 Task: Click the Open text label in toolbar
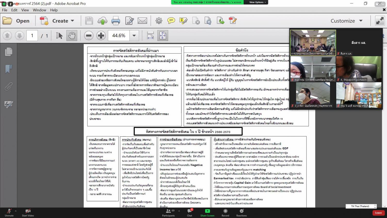point(23,21)
